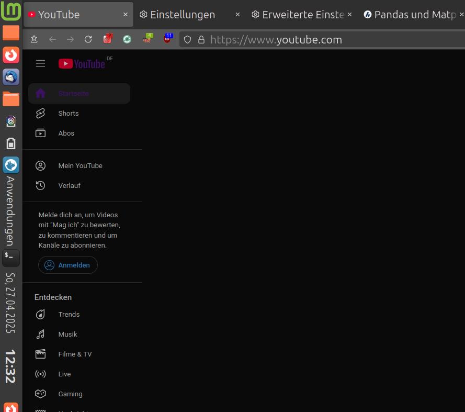Go forward with the right arrow button
The width and height of the screenshot is (465, 412).
point(70,39)
